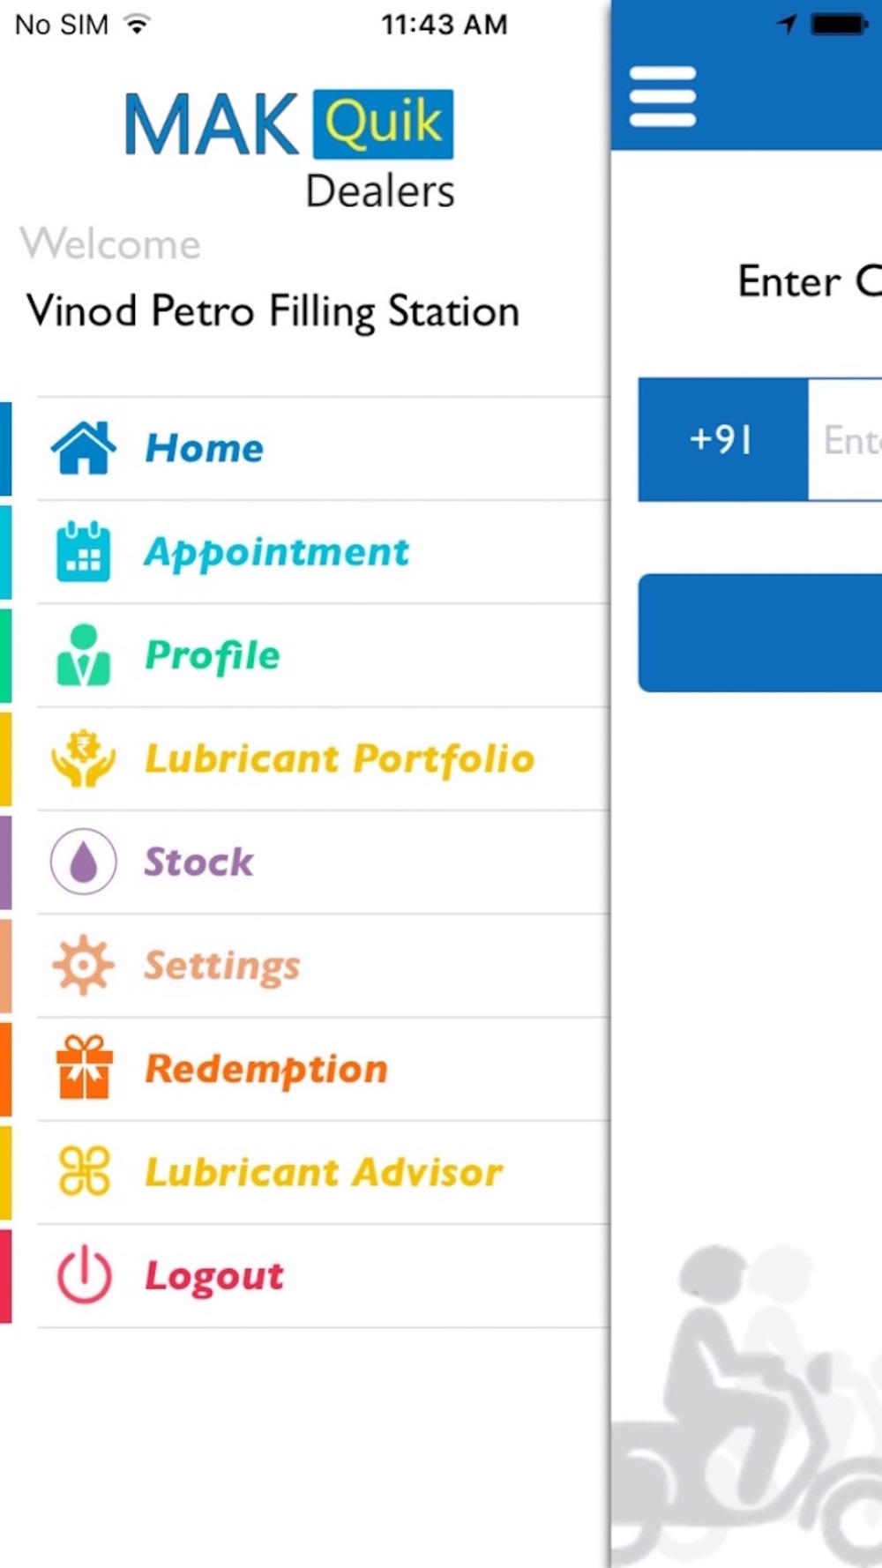The height and width of the screenshot is (1568, 882).
Task: Click the mobile number input field
Action: 845,439
